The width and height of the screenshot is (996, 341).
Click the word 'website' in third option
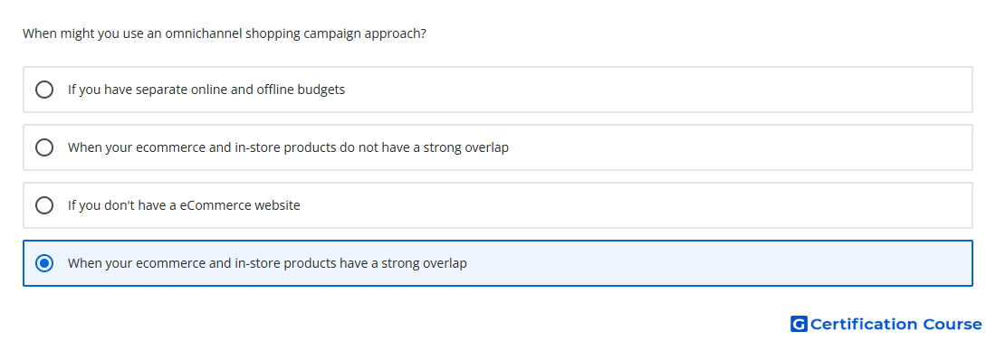(x=277, y=205)
